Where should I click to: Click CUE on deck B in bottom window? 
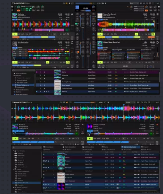[x=95, y=139]
